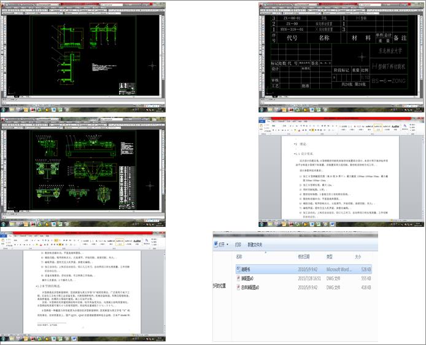Expand the dropdown arrow beside 打开
The image size is (426, 345).
[x=228, y=244]
